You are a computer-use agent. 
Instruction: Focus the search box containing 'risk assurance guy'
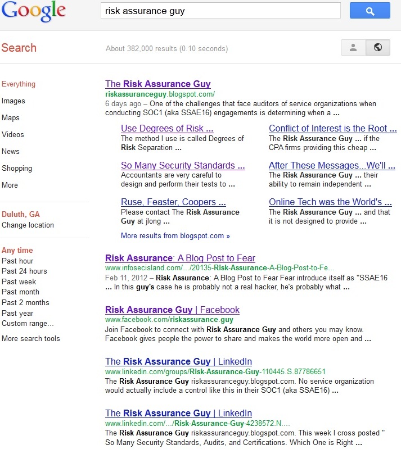pos(220,11)
